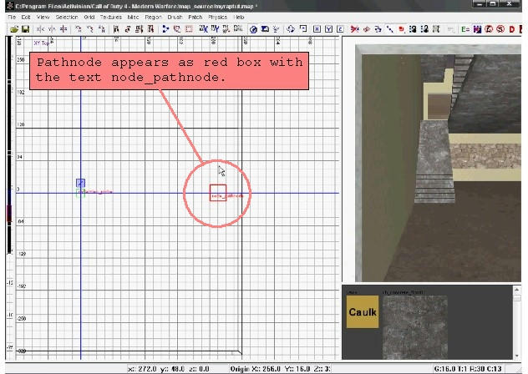Screen dimensions: 528x374
Task: Open the Textures menu
Action: 110,17
